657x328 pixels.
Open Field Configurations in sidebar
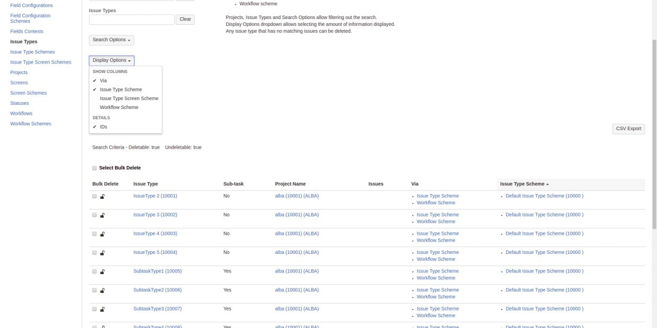(x=31, y=6)
